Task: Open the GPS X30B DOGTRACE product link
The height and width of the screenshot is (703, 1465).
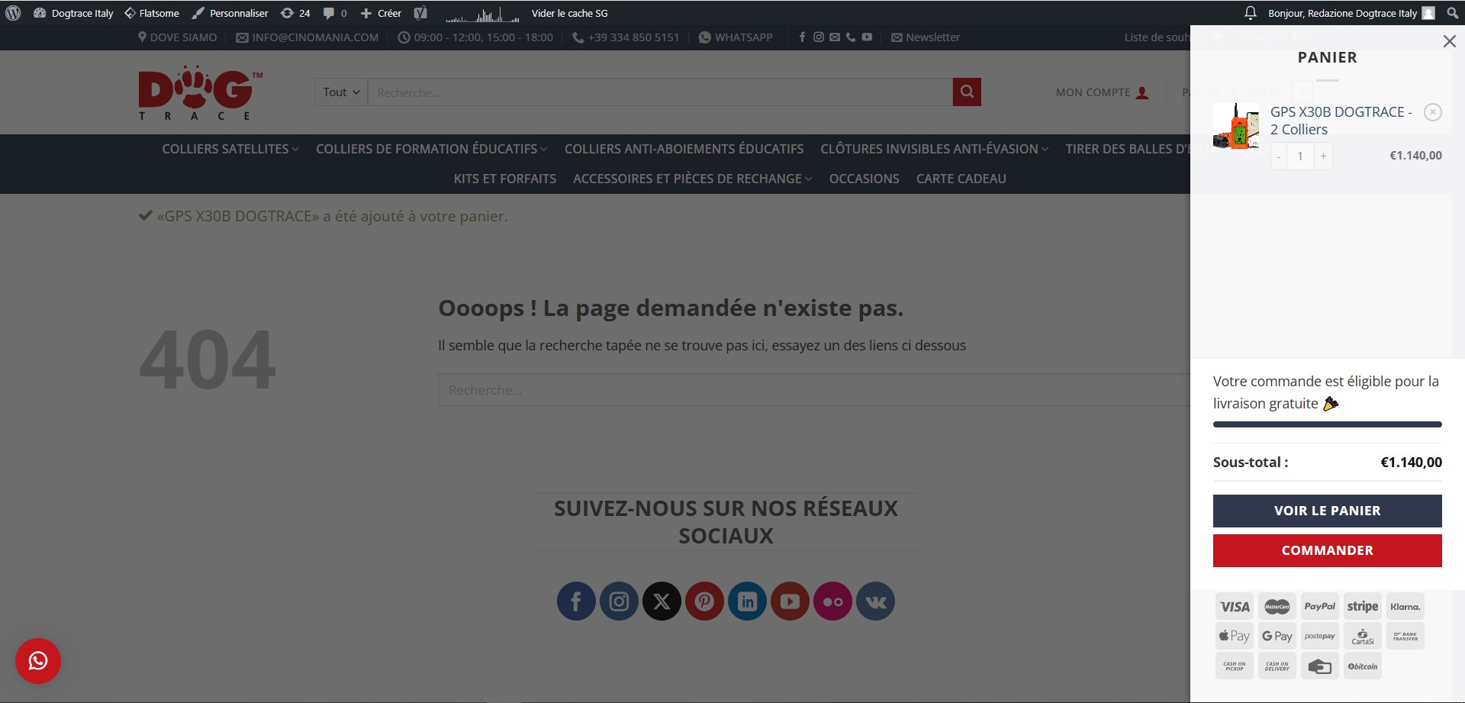Action: click(1341, 121)
